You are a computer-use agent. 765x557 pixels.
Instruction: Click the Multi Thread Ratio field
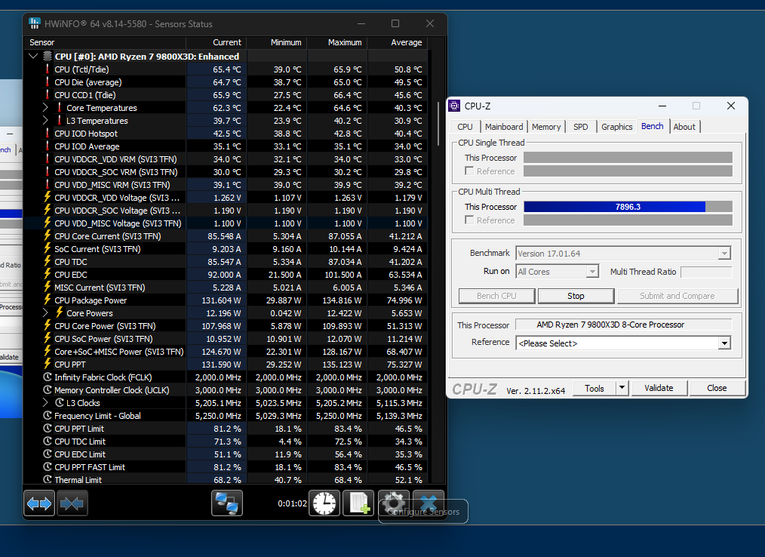(x=706, y=272)
